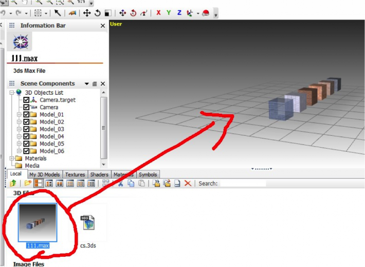Open the Scene Components panel dropdown arrow
365x267 pixels.
87,84
